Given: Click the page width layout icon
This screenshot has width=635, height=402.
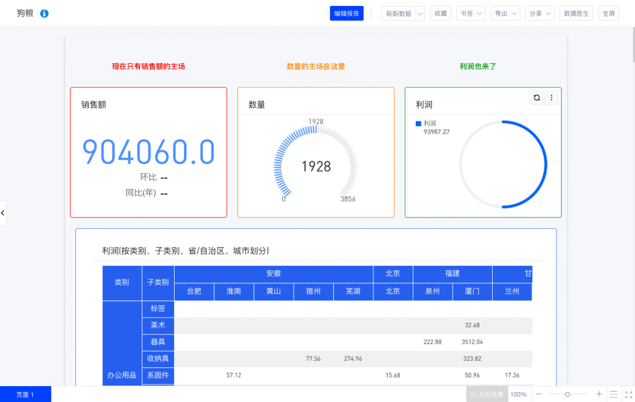Looking at the screenshot, I should pyautogui.click(x=613, y=394).
